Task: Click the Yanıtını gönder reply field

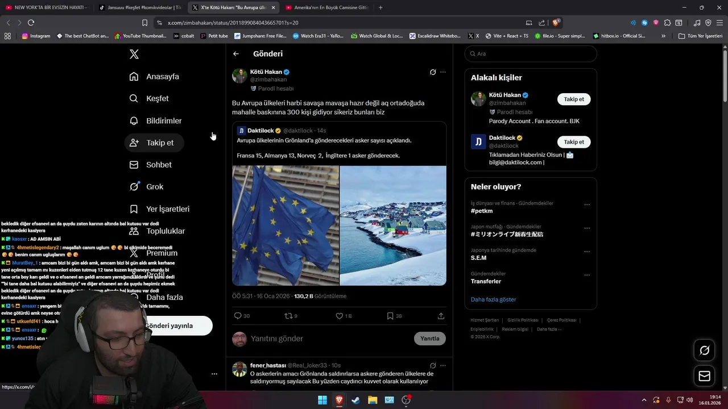Action: (x=330, y=339)
